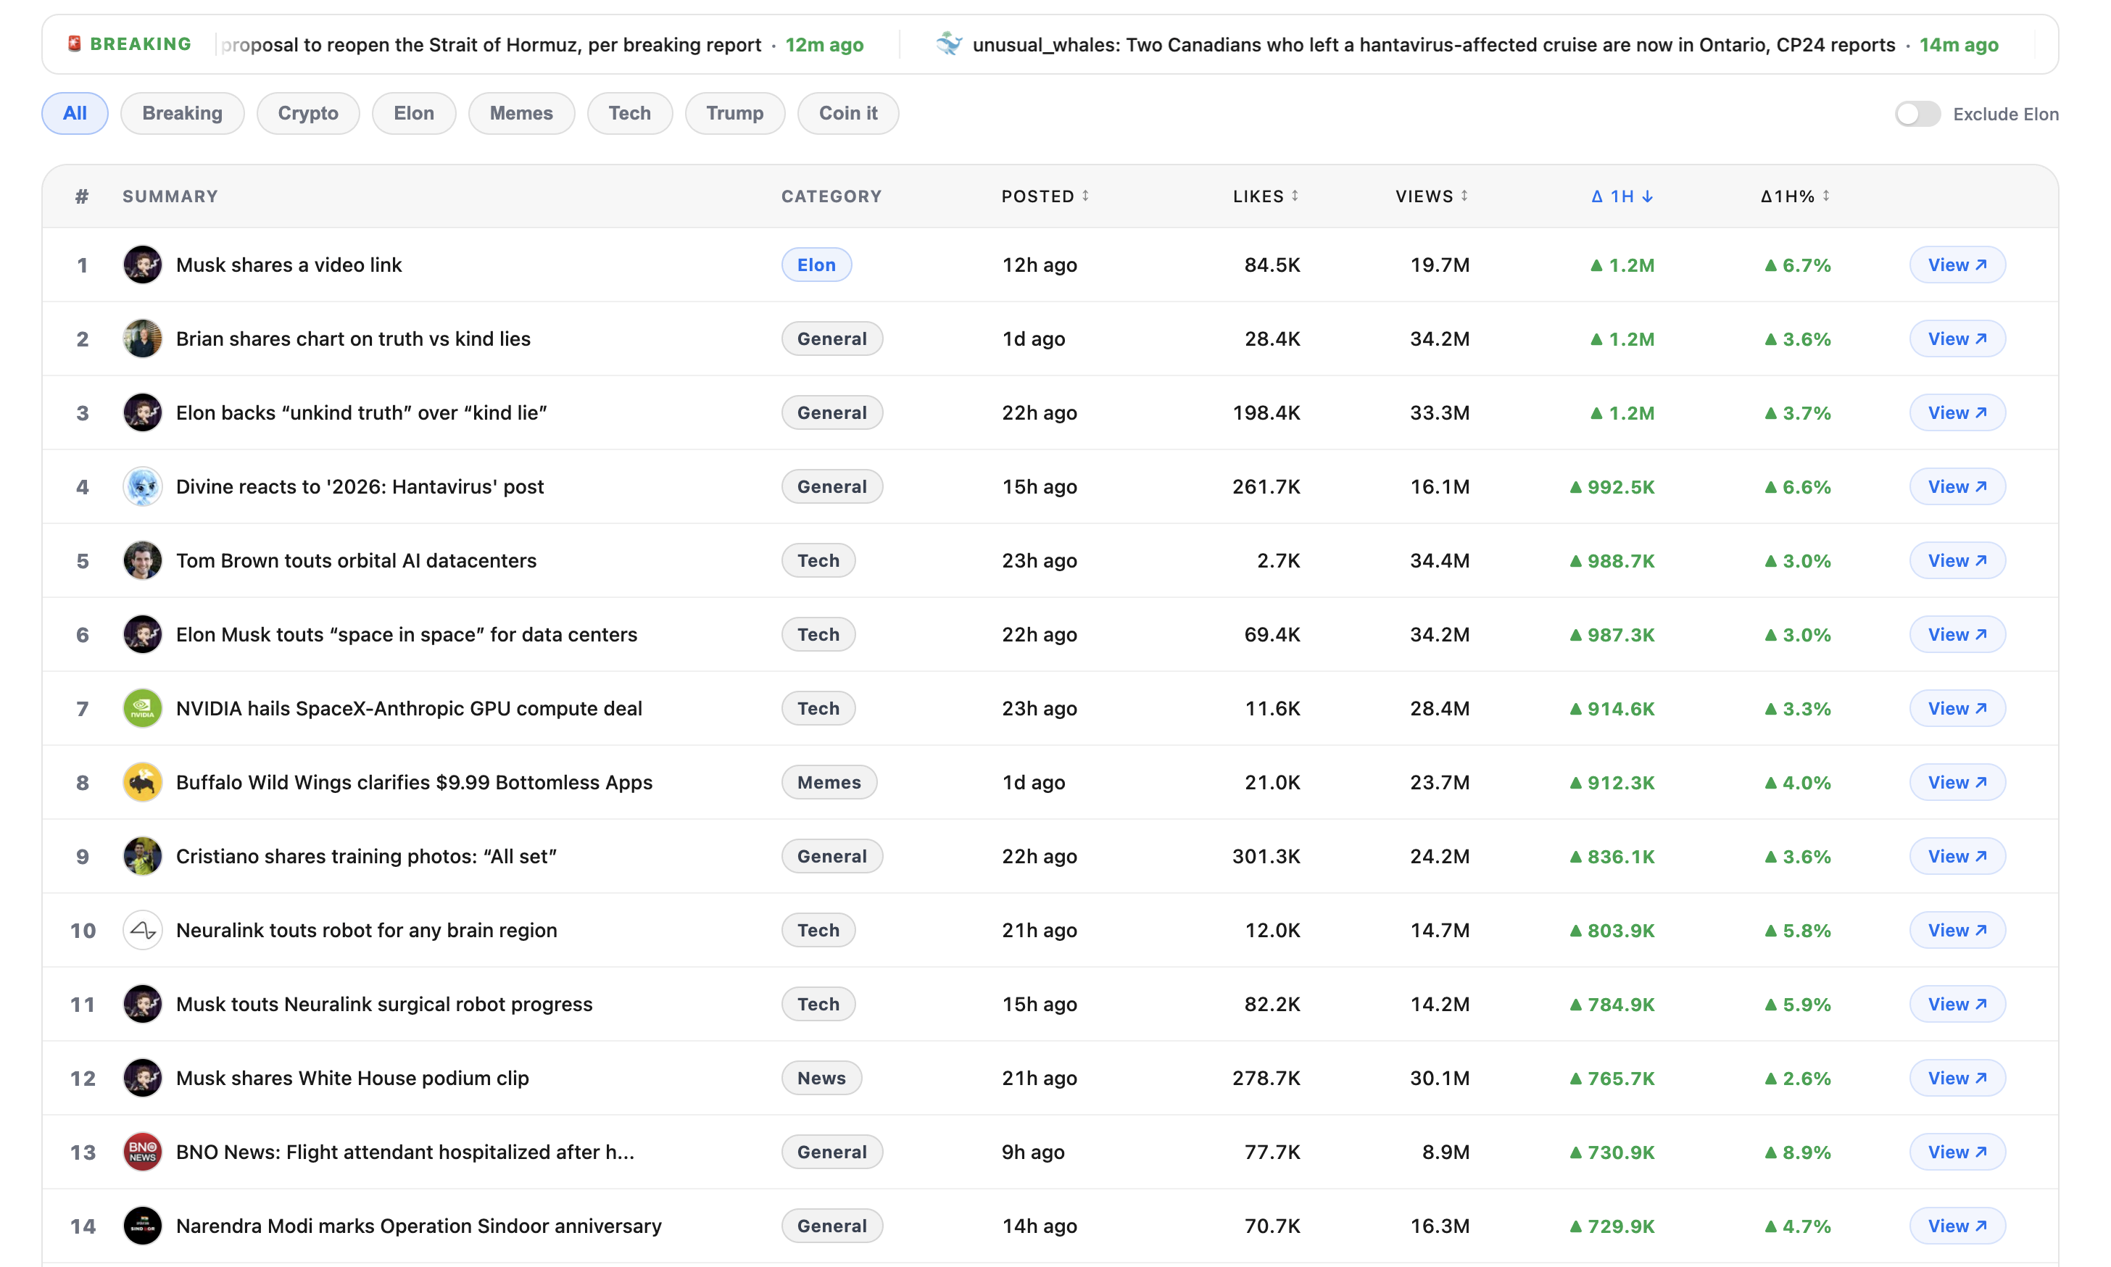Toggle the Exclude Elon switch
Viewport: 2111px width, 1267px height.
pyautogui.click(x=1917, y=114)
